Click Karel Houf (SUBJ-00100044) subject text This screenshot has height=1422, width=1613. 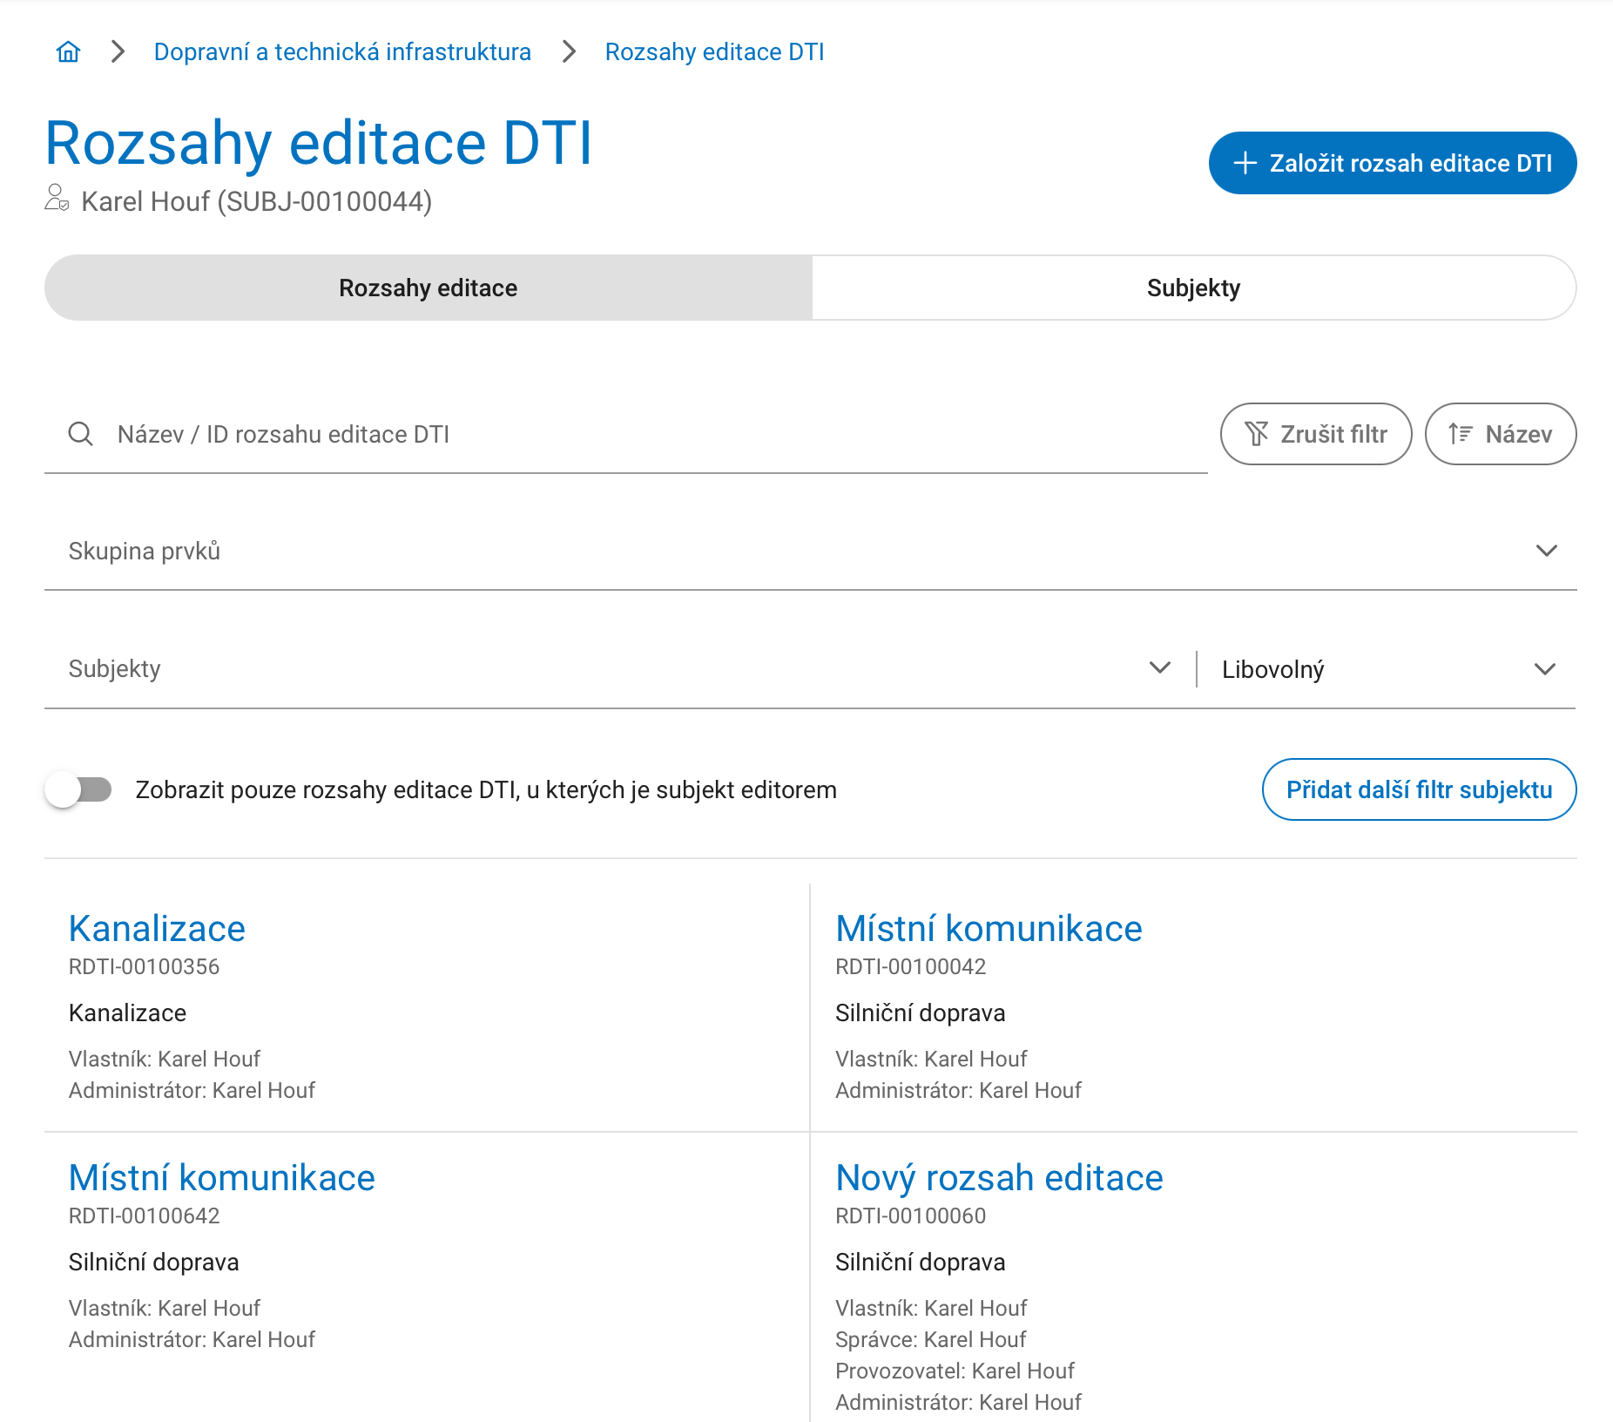click(x=256, y=202)
